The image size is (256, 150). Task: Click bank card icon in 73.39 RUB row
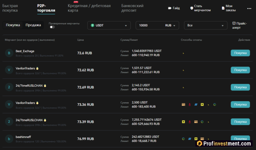point(196,122)
